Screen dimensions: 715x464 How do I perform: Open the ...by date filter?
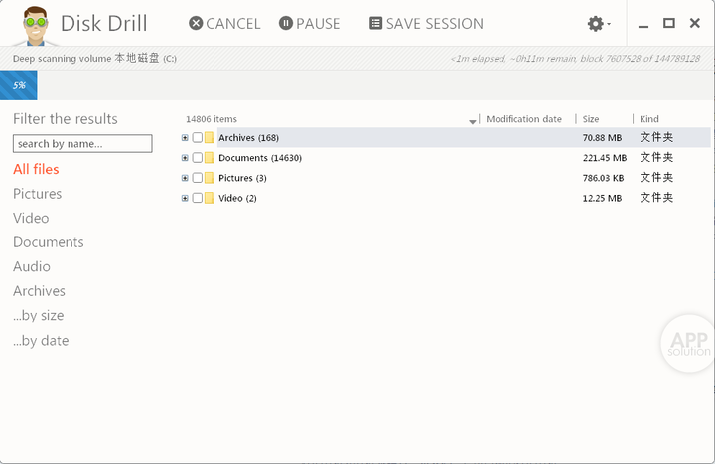[41, 341]
